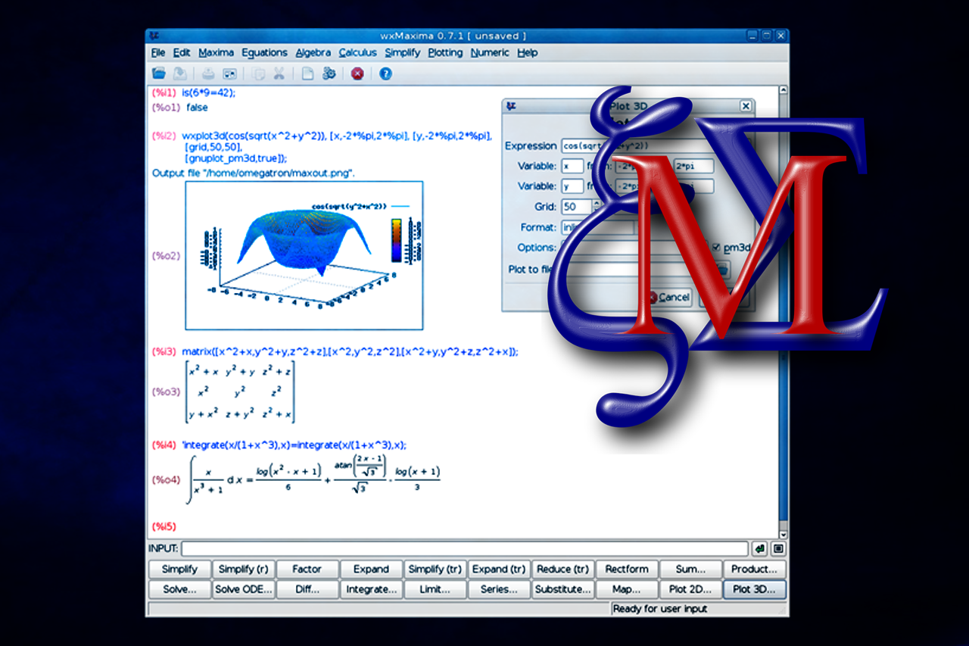969x646 pixels.
Task: Click the "Ready for user input" status text
Action: click(660, 609)
